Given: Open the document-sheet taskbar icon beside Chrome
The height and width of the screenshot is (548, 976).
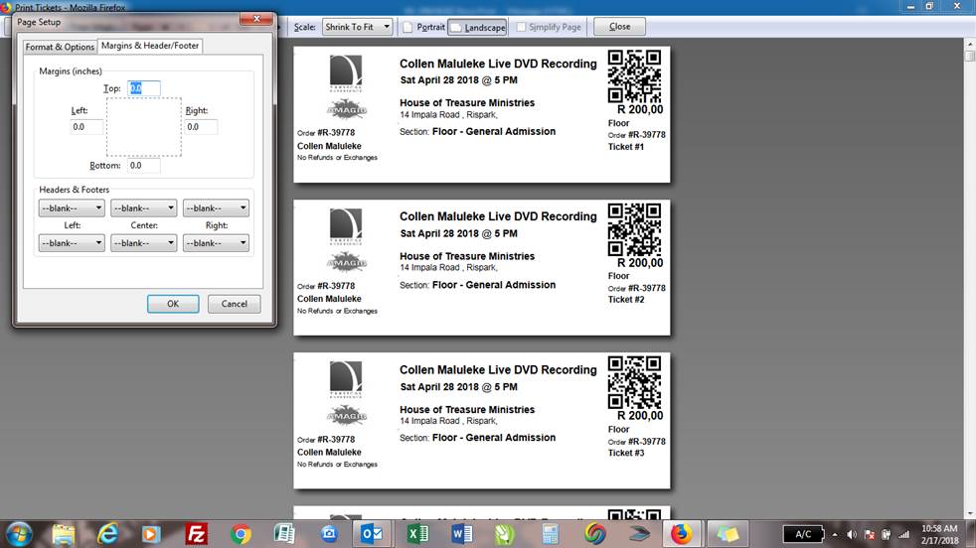Looking at the screenshot, I should click(284, 534).
